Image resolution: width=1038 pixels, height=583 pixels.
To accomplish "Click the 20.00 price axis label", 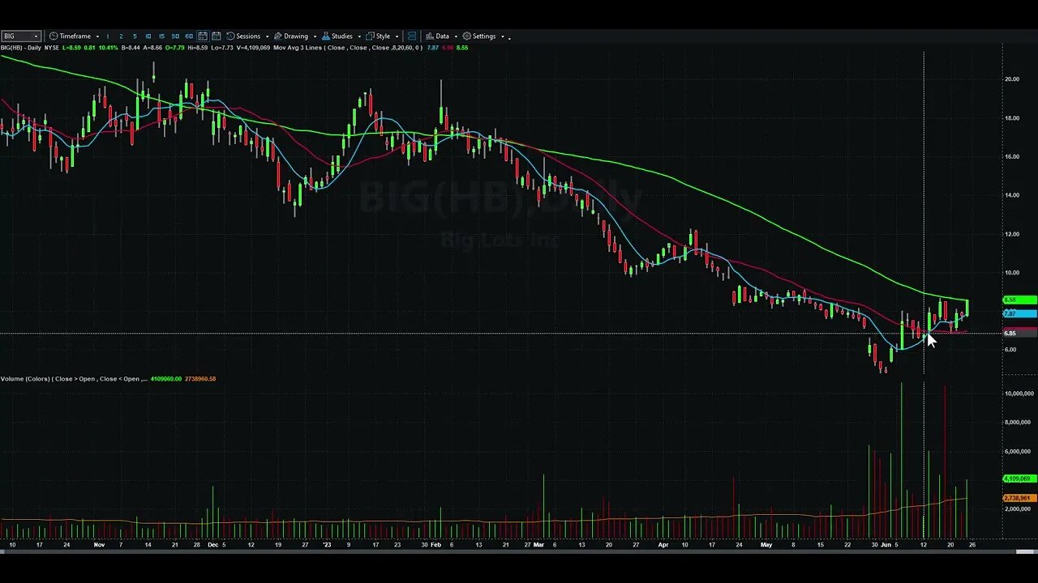I will point(1012,79).
